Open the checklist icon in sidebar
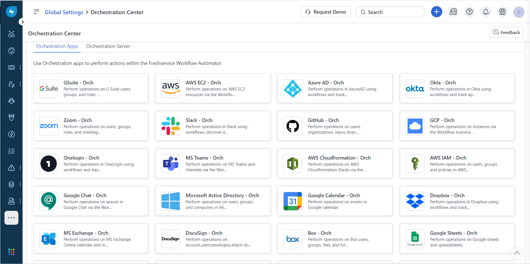The image size is (530, 264). 11,151
